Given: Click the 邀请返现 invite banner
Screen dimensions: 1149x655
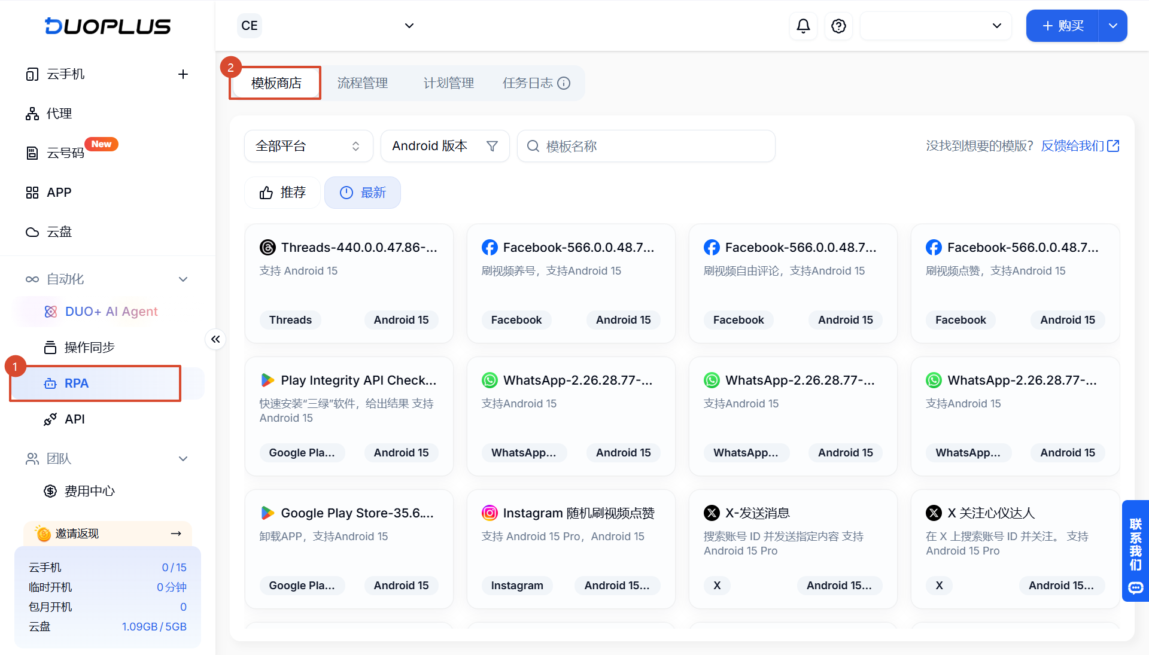Looking at the screenshot, I should [x=108, y=534].
